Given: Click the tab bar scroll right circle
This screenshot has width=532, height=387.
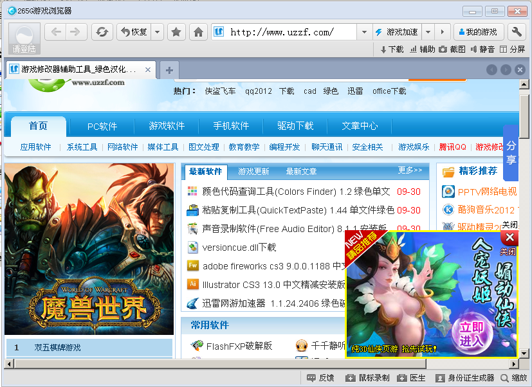Looking at the screenshot, I should point(506,70).
